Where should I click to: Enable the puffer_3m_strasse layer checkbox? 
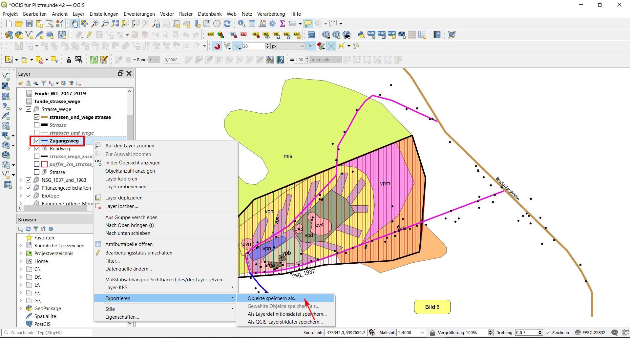tap(37, 164)
